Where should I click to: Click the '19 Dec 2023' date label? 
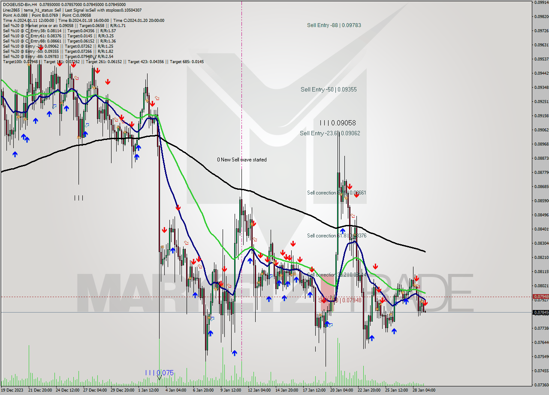tap(13, 390)
